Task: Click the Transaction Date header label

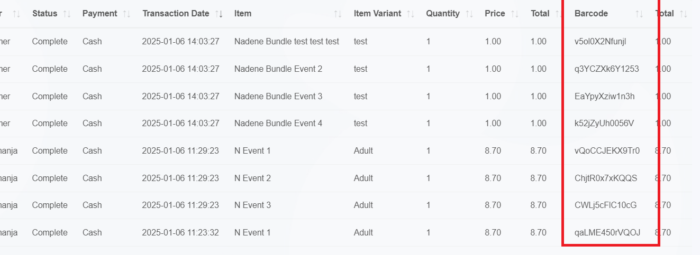Action: [x=176, y=14]
